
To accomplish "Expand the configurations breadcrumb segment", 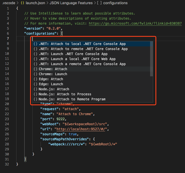I will 115,3.
